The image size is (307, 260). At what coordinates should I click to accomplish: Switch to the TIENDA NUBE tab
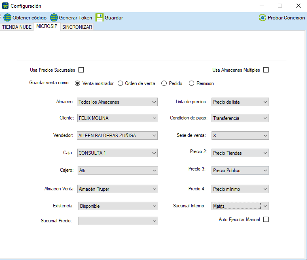(17, 27)
